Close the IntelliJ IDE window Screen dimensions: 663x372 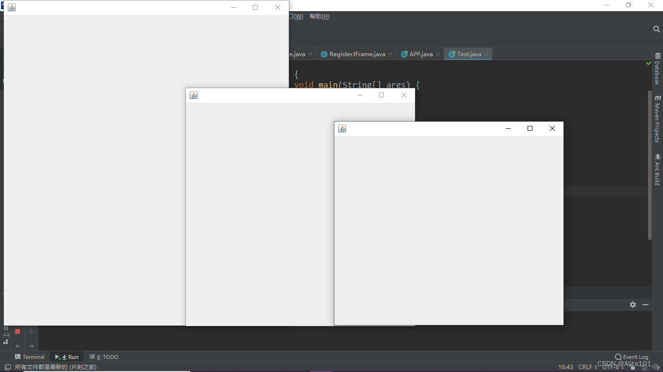click(x=651, y=5)
